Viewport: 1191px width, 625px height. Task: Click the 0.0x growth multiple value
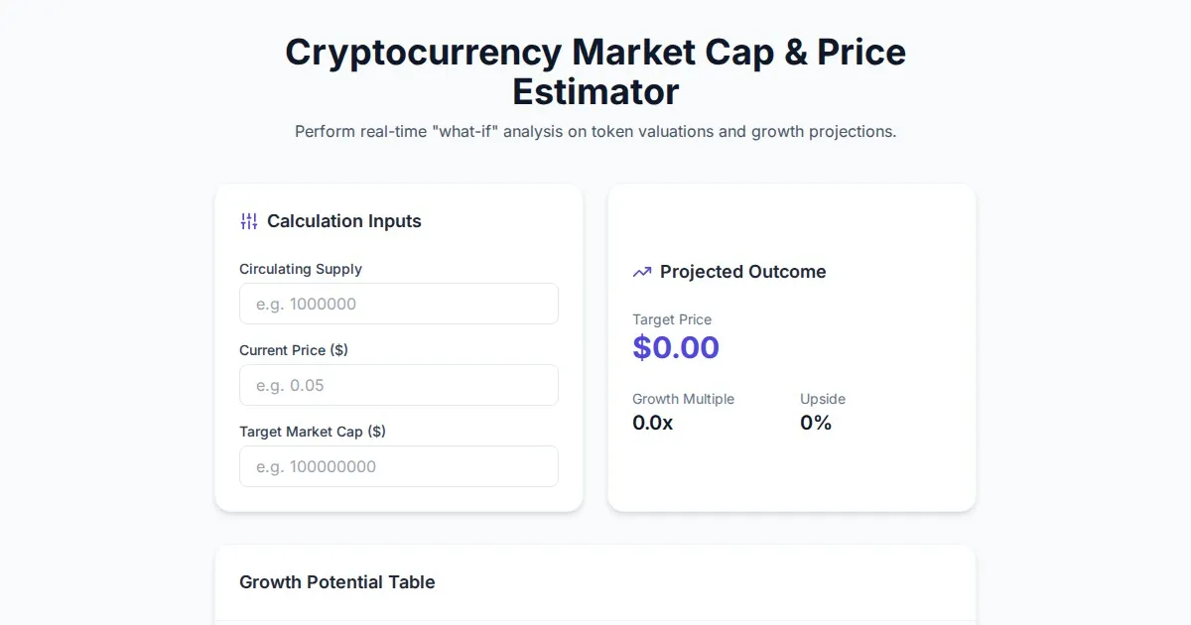pos(652,423)
